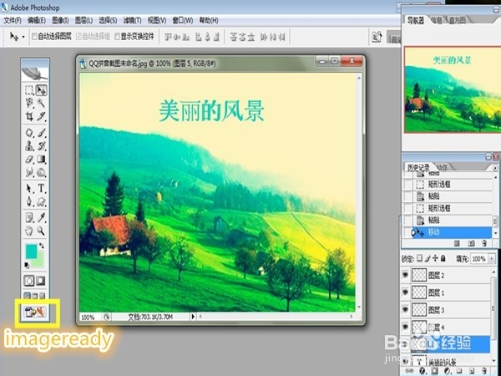Open 图像(I) menu
501x376 pixels.
coord(60,21)
